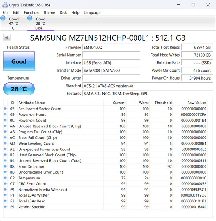Click the Features field value
This screenshot has width=216, height=221.
148,94
